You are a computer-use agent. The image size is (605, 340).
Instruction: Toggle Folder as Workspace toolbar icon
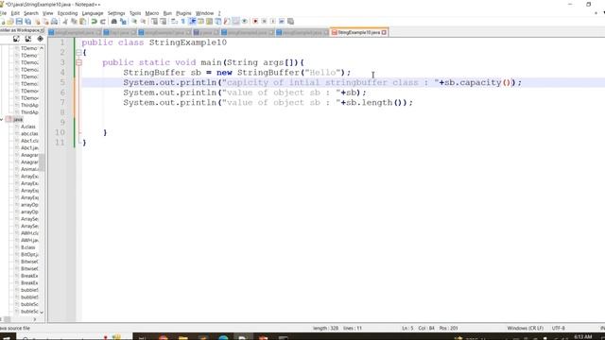(235, 22)
